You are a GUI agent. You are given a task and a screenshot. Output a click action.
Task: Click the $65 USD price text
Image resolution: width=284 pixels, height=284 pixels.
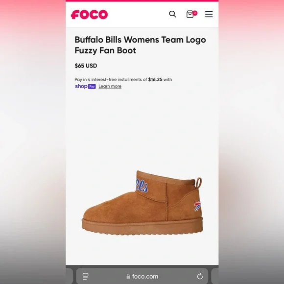[x=86, y=66]
